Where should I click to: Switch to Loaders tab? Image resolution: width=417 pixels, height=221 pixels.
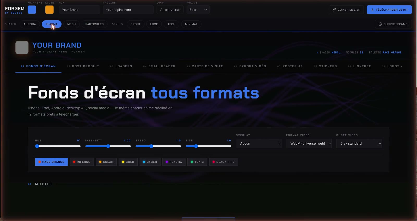(121, 66)
